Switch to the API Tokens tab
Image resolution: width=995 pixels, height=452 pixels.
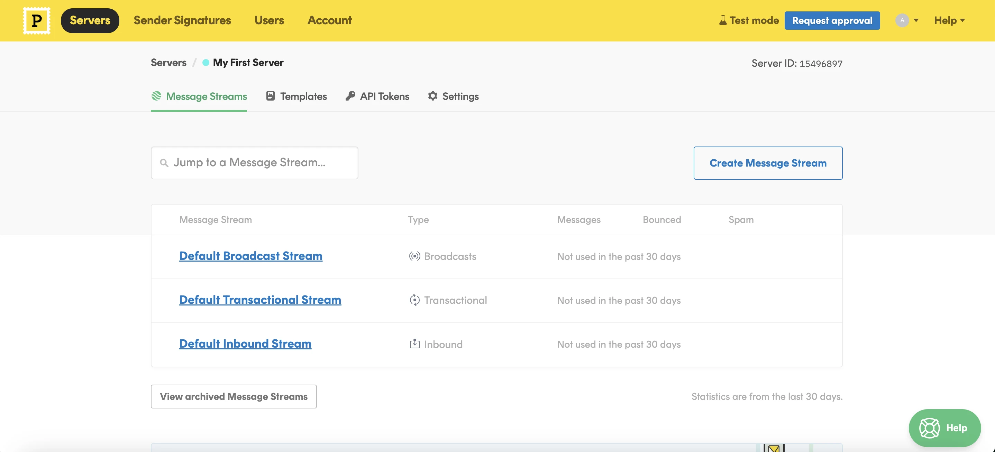[x=377, y=96]
